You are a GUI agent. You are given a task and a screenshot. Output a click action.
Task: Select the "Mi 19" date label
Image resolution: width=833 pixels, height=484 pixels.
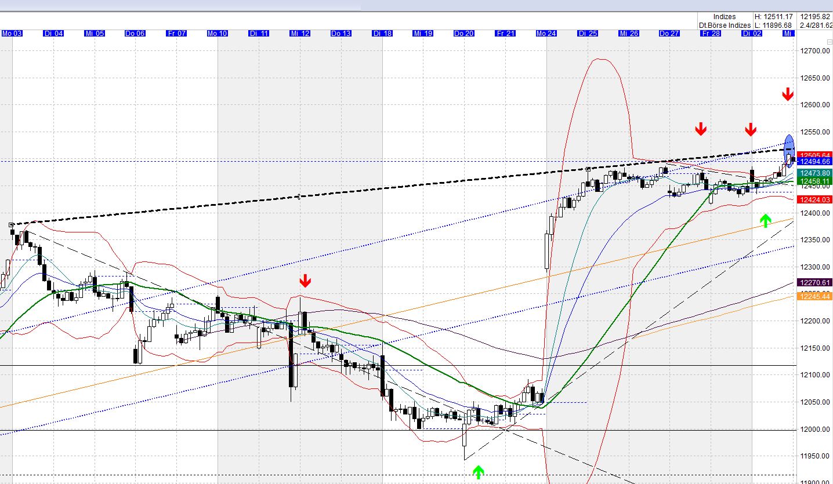point(423,34)
